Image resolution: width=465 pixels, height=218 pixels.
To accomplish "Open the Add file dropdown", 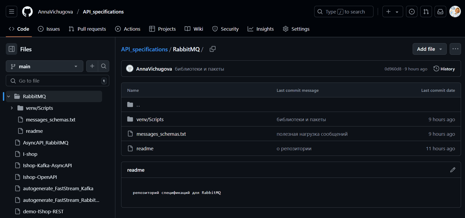I will coord(430,49).
